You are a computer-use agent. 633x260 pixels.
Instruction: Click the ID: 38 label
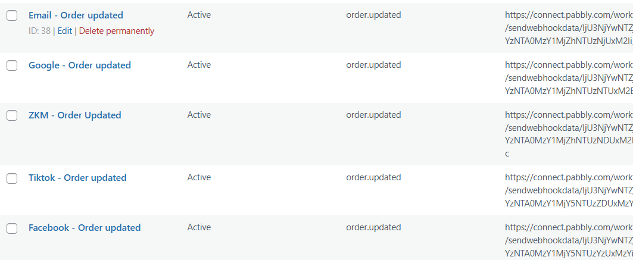pos(40,31)
